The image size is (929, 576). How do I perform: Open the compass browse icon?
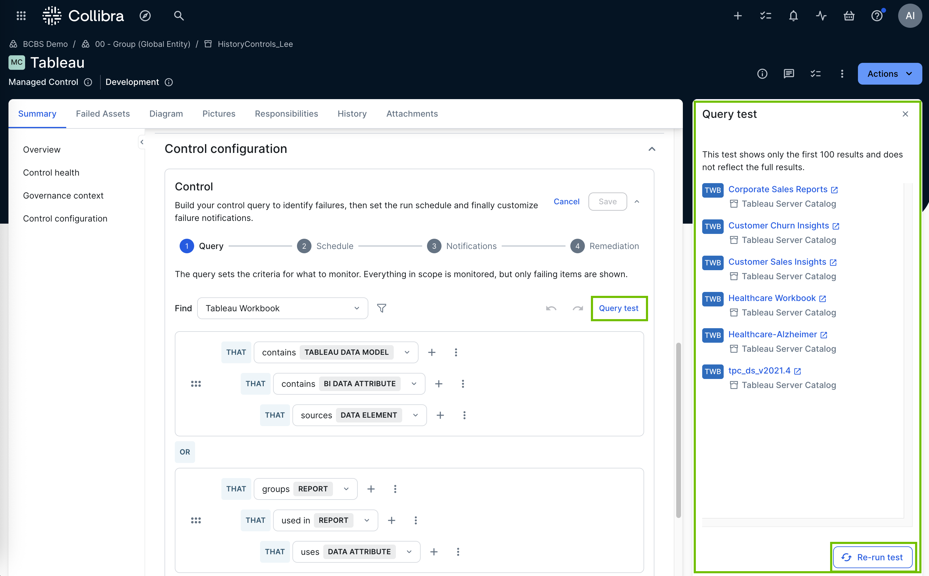point(145,16)
